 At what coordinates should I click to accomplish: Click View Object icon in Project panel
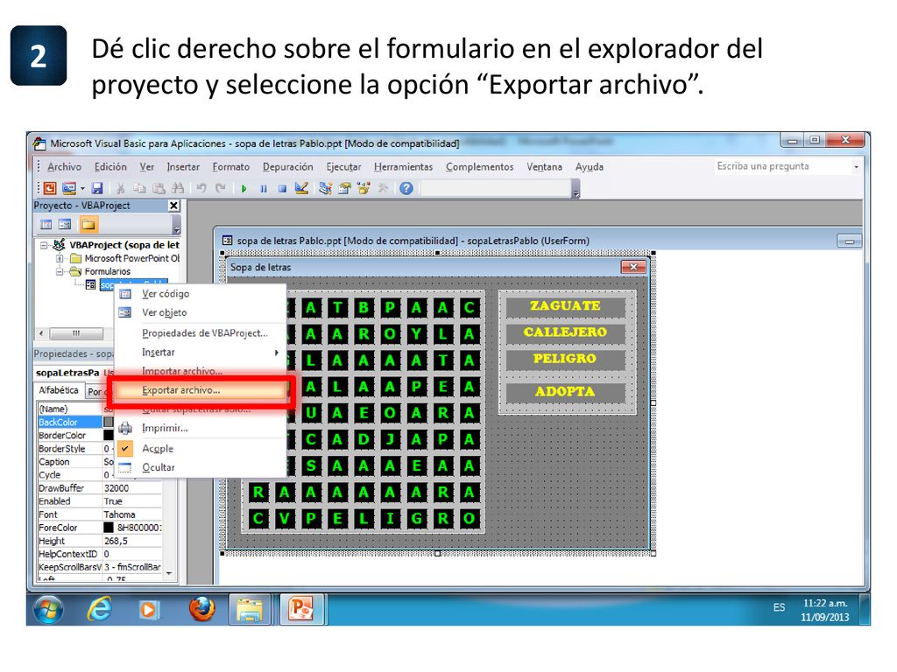click(x=65, y=225)
